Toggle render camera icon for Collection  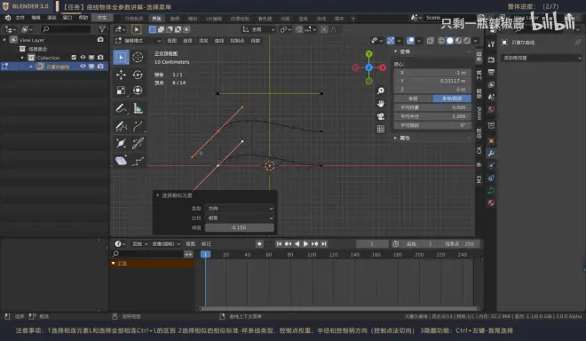100,57
